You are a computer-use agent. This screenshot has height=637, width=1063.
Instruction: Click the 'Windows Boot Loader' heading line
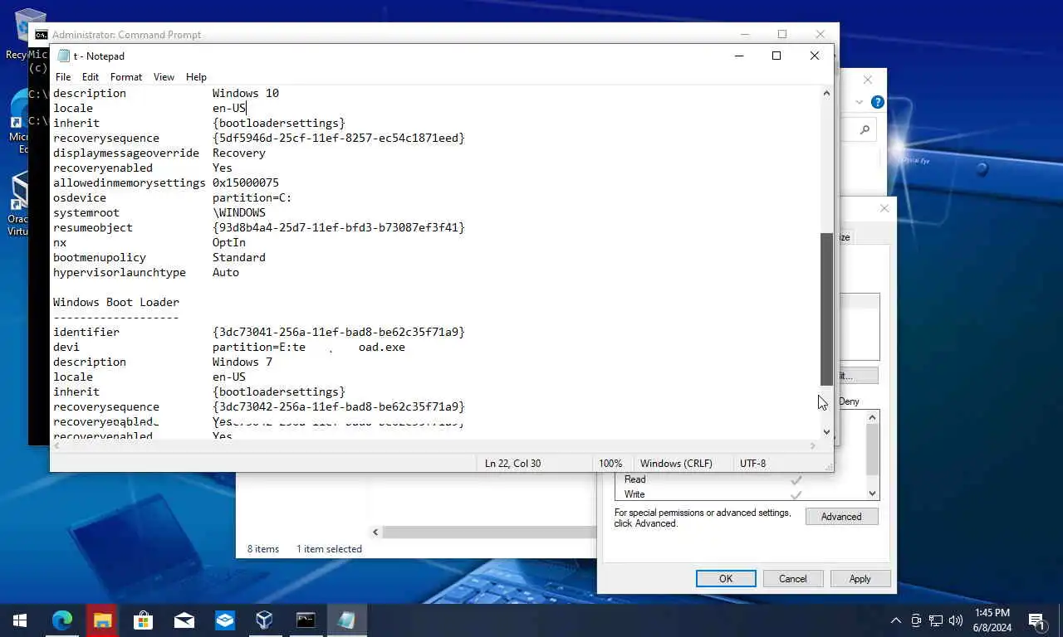tap(116, 302)
